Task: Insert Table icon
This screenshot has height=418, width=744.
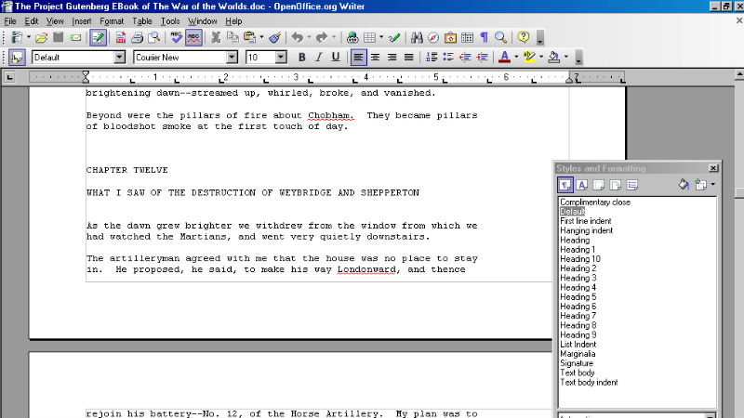Action: (369, 37)
